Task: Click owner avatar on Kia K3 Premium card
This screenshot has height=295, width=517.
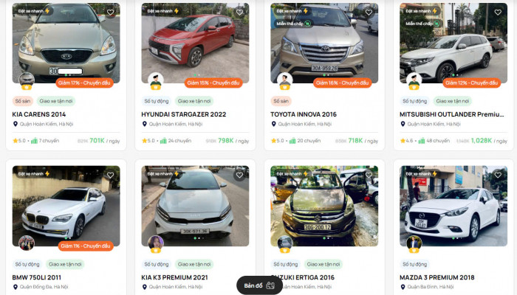Action: 156,244
